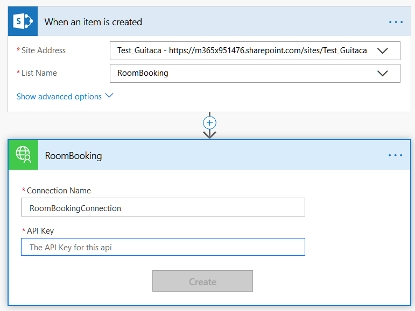The width and height of the screenshot is (415, 311).
Task: Select the Site Address combo box value
Action: click(x=255, y=50)
